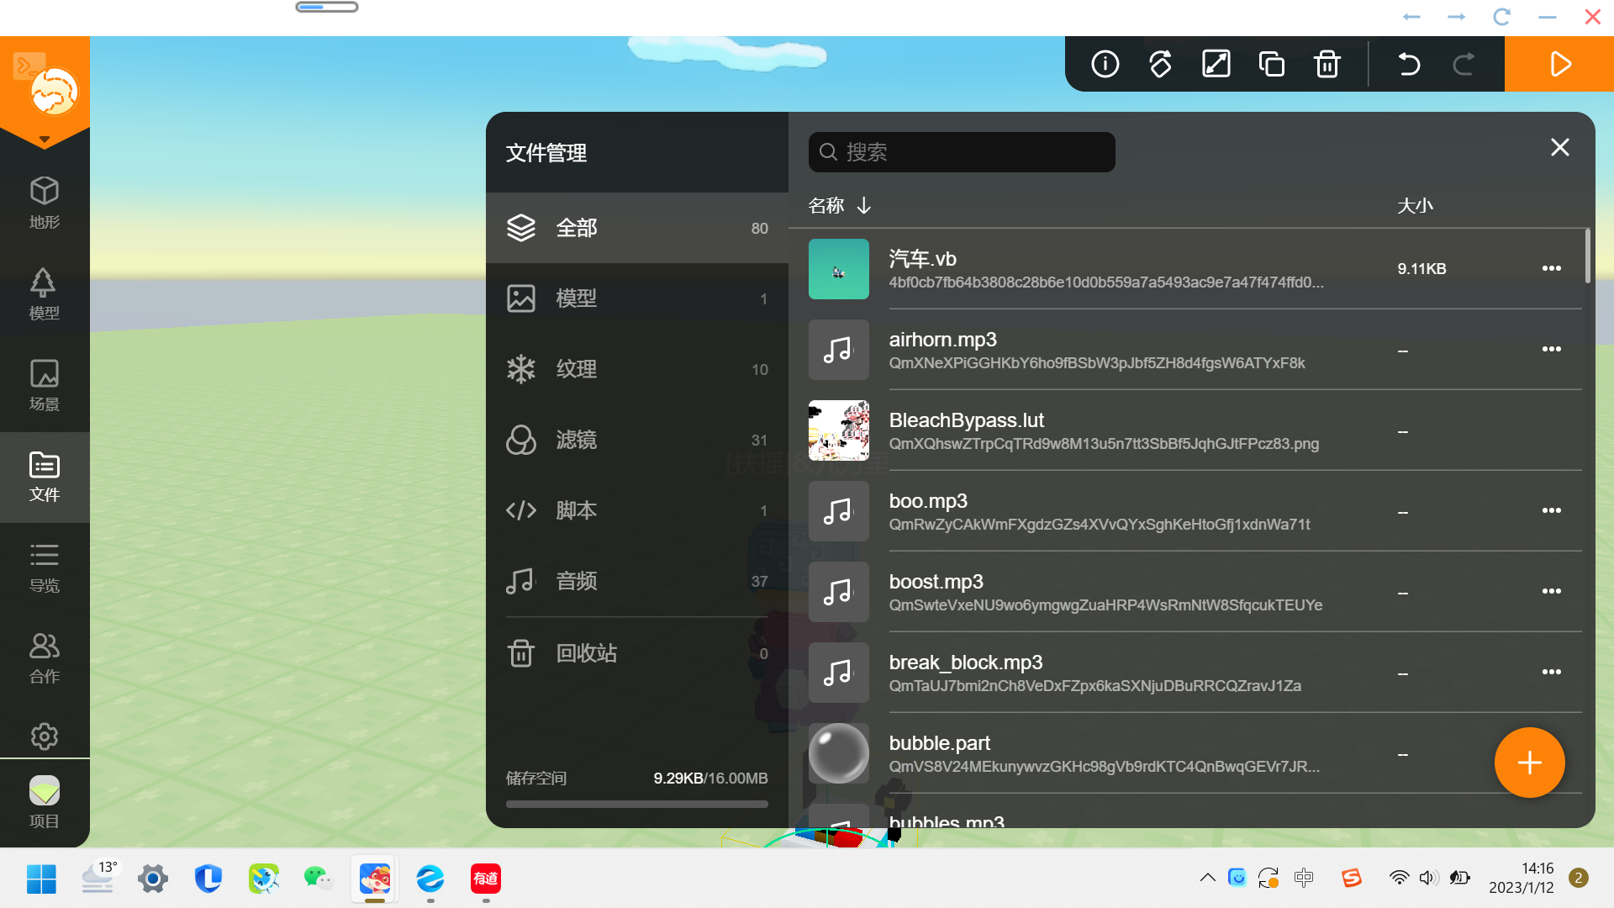Select the 纹理 textures category
Viewport: 1614px width, 908px height.
pyautogui.click(x=637, y=369)
